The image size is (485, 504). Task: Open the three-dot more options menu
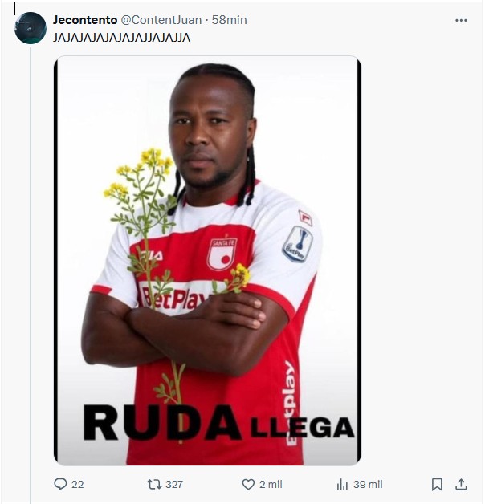click(461, 20)
